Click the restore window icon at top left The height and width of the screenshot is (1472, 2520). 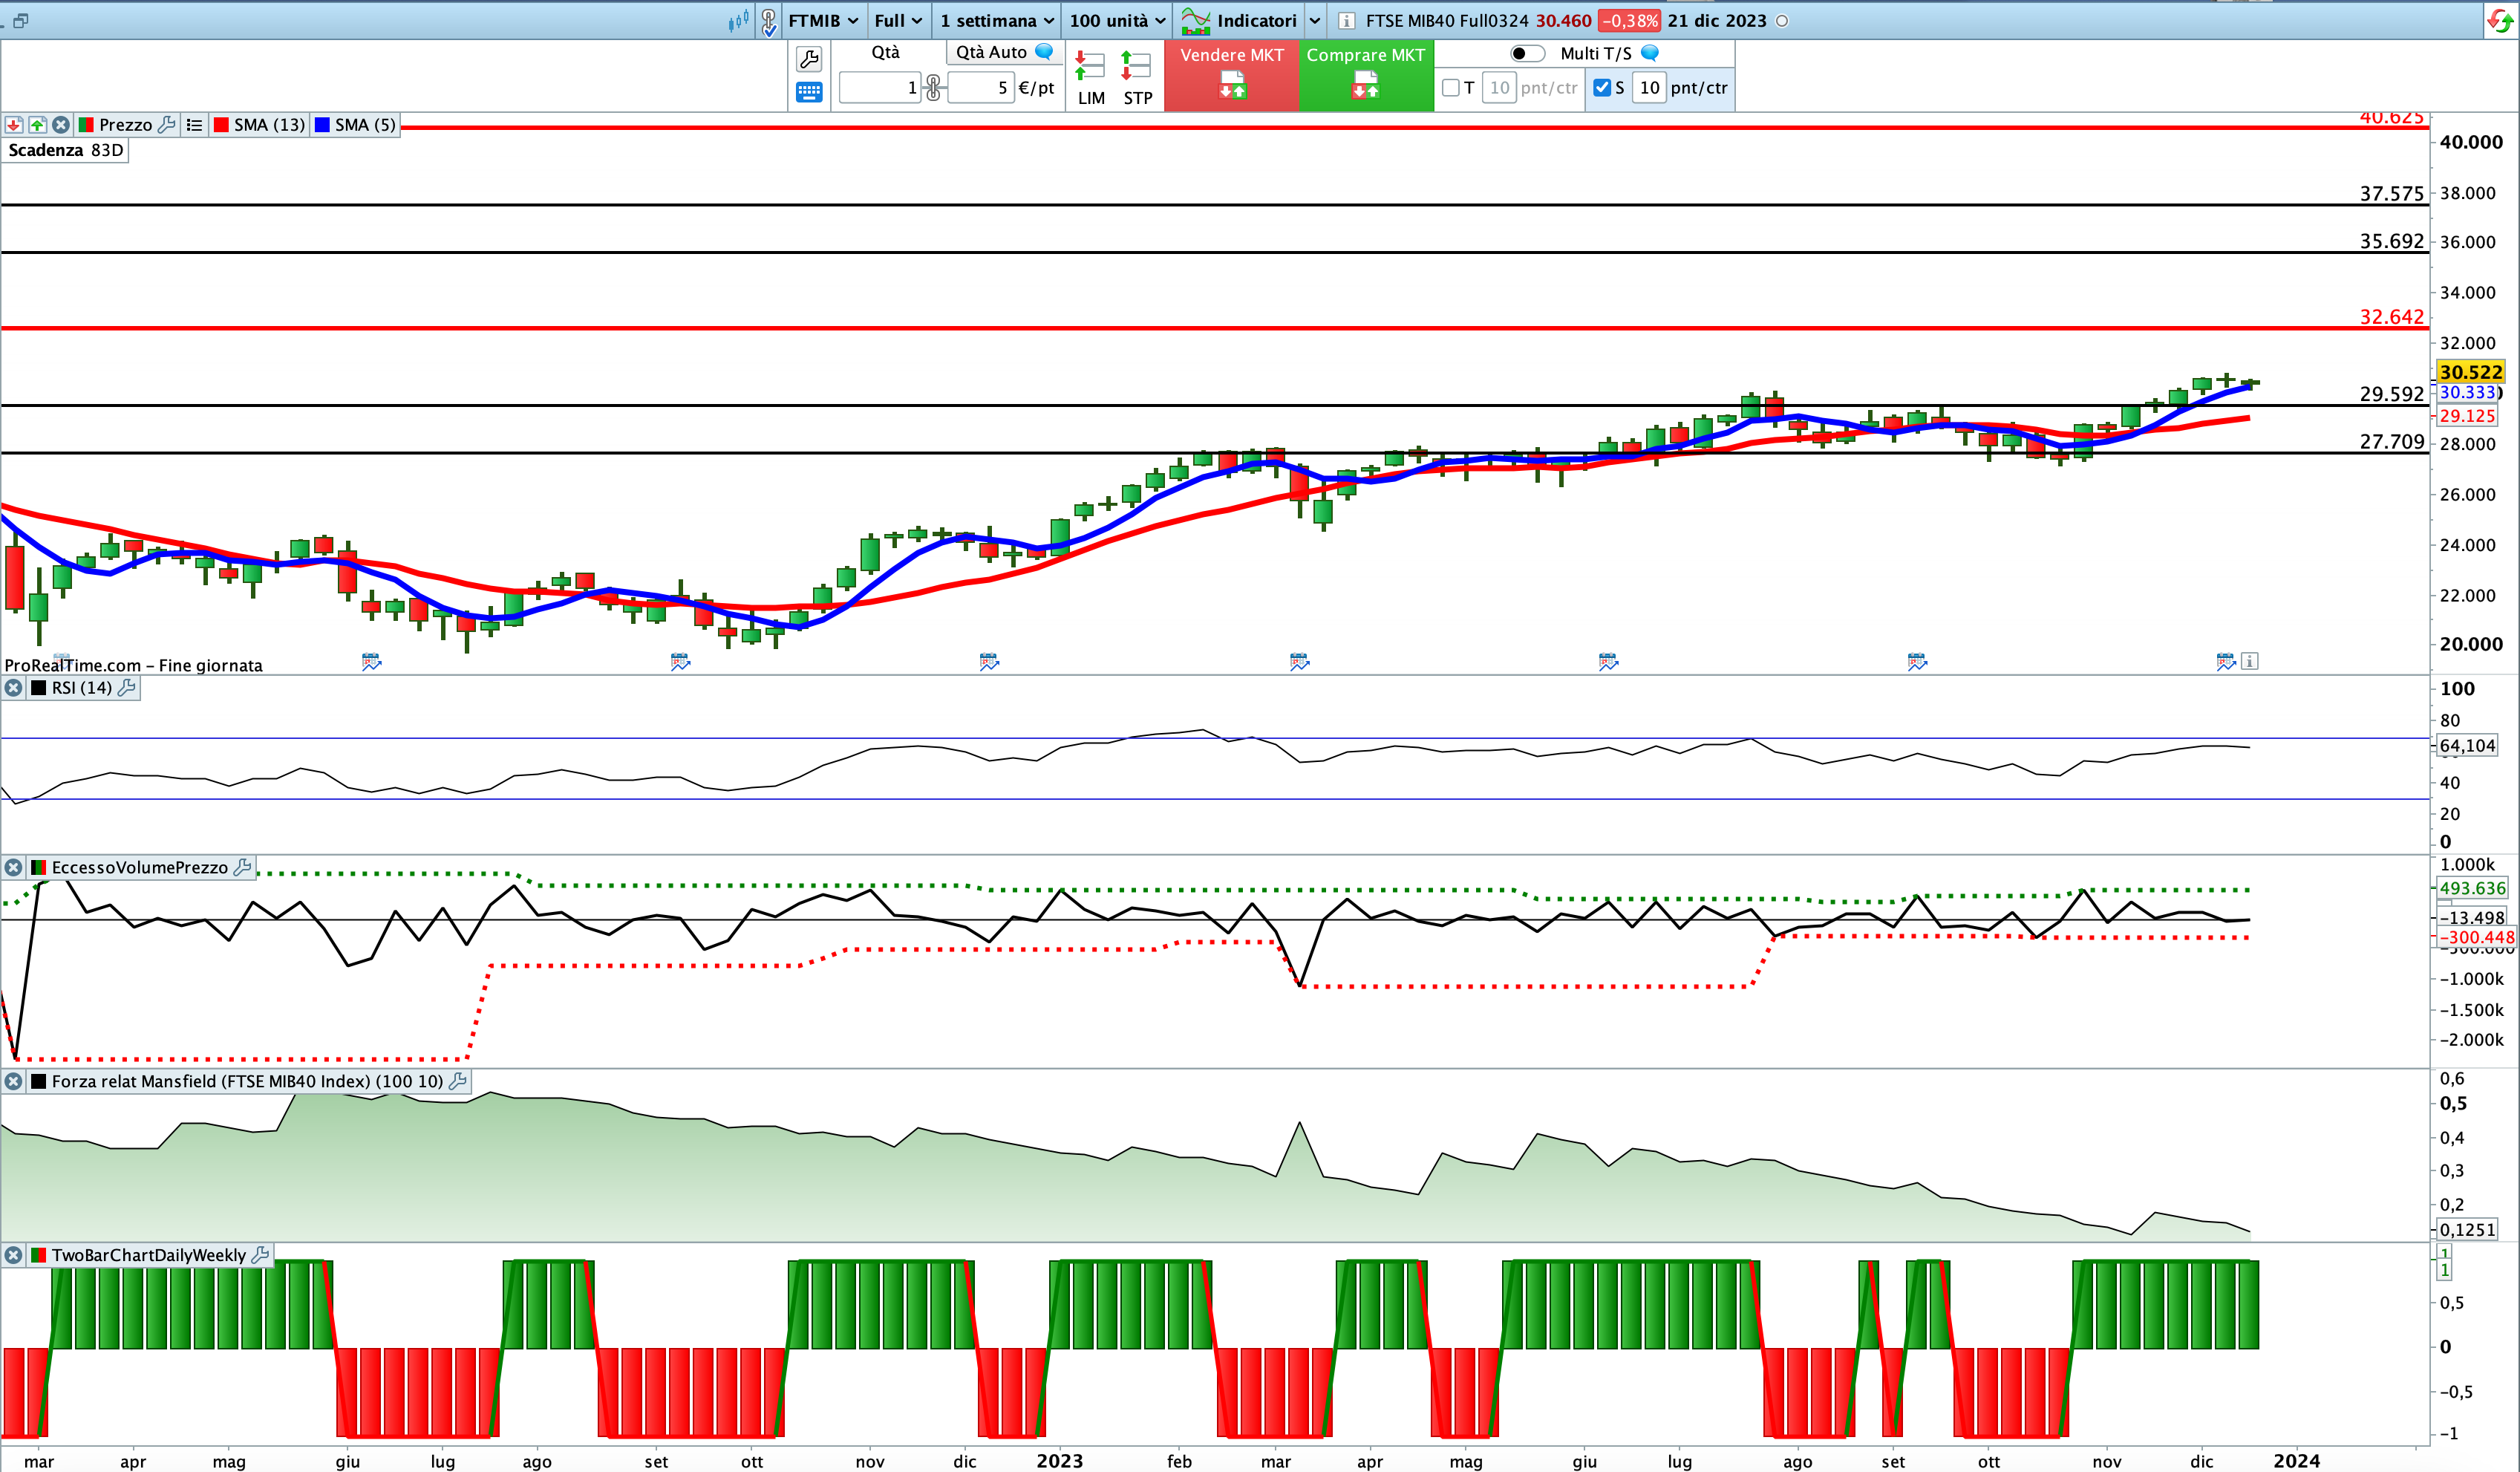(20, 20)
